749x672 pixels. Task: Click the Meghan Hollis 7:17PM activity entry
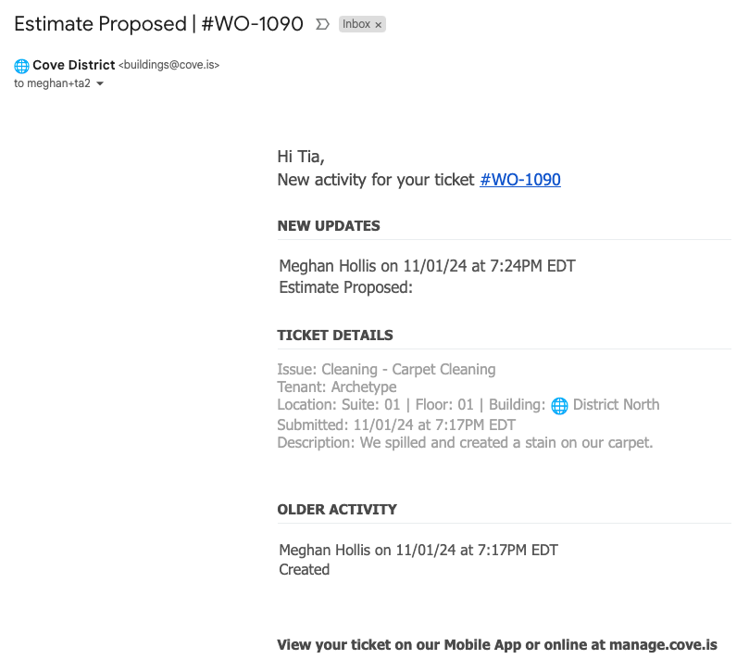418,551
